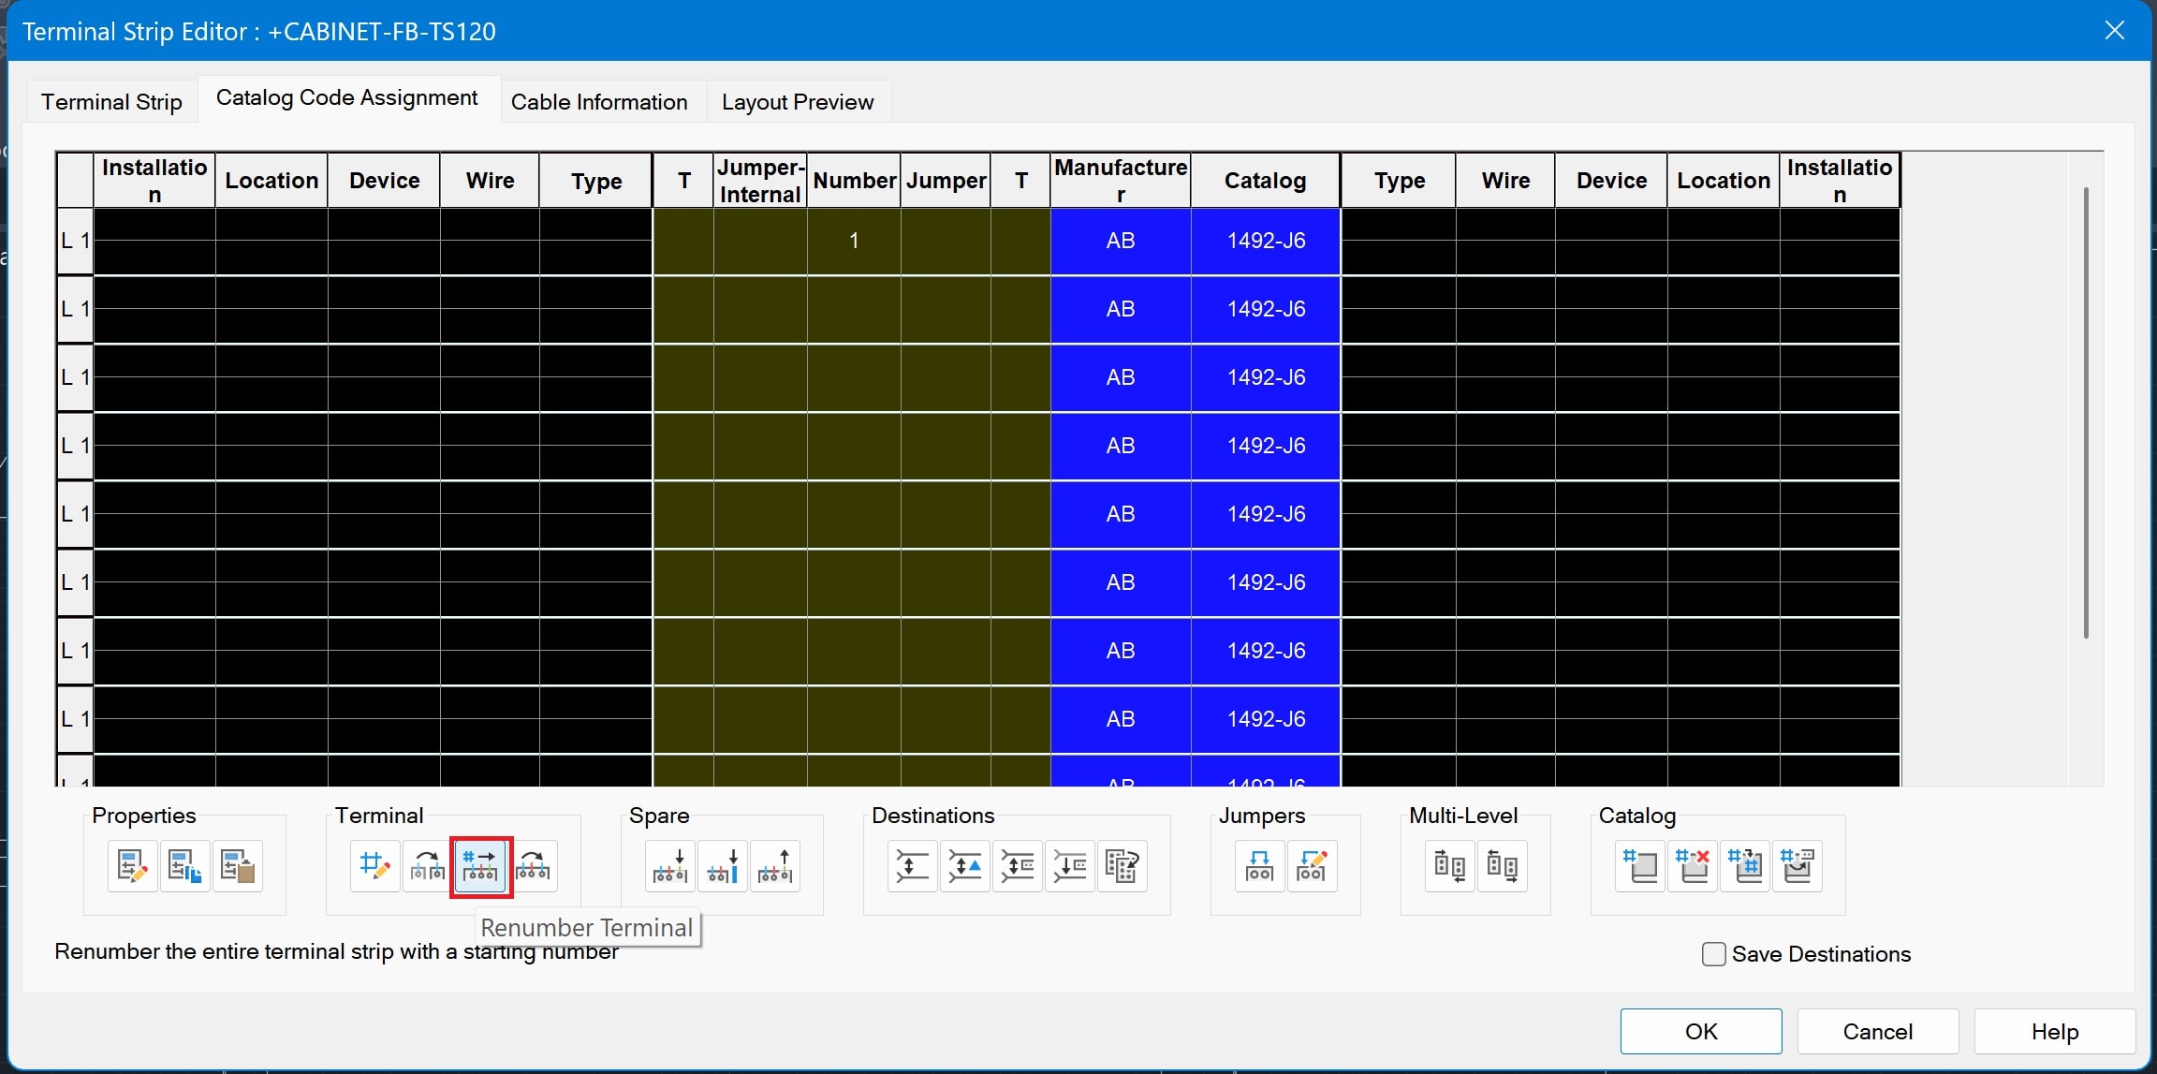
Task: Open the Cable Information tab
Action: click(x=599, y=102)
